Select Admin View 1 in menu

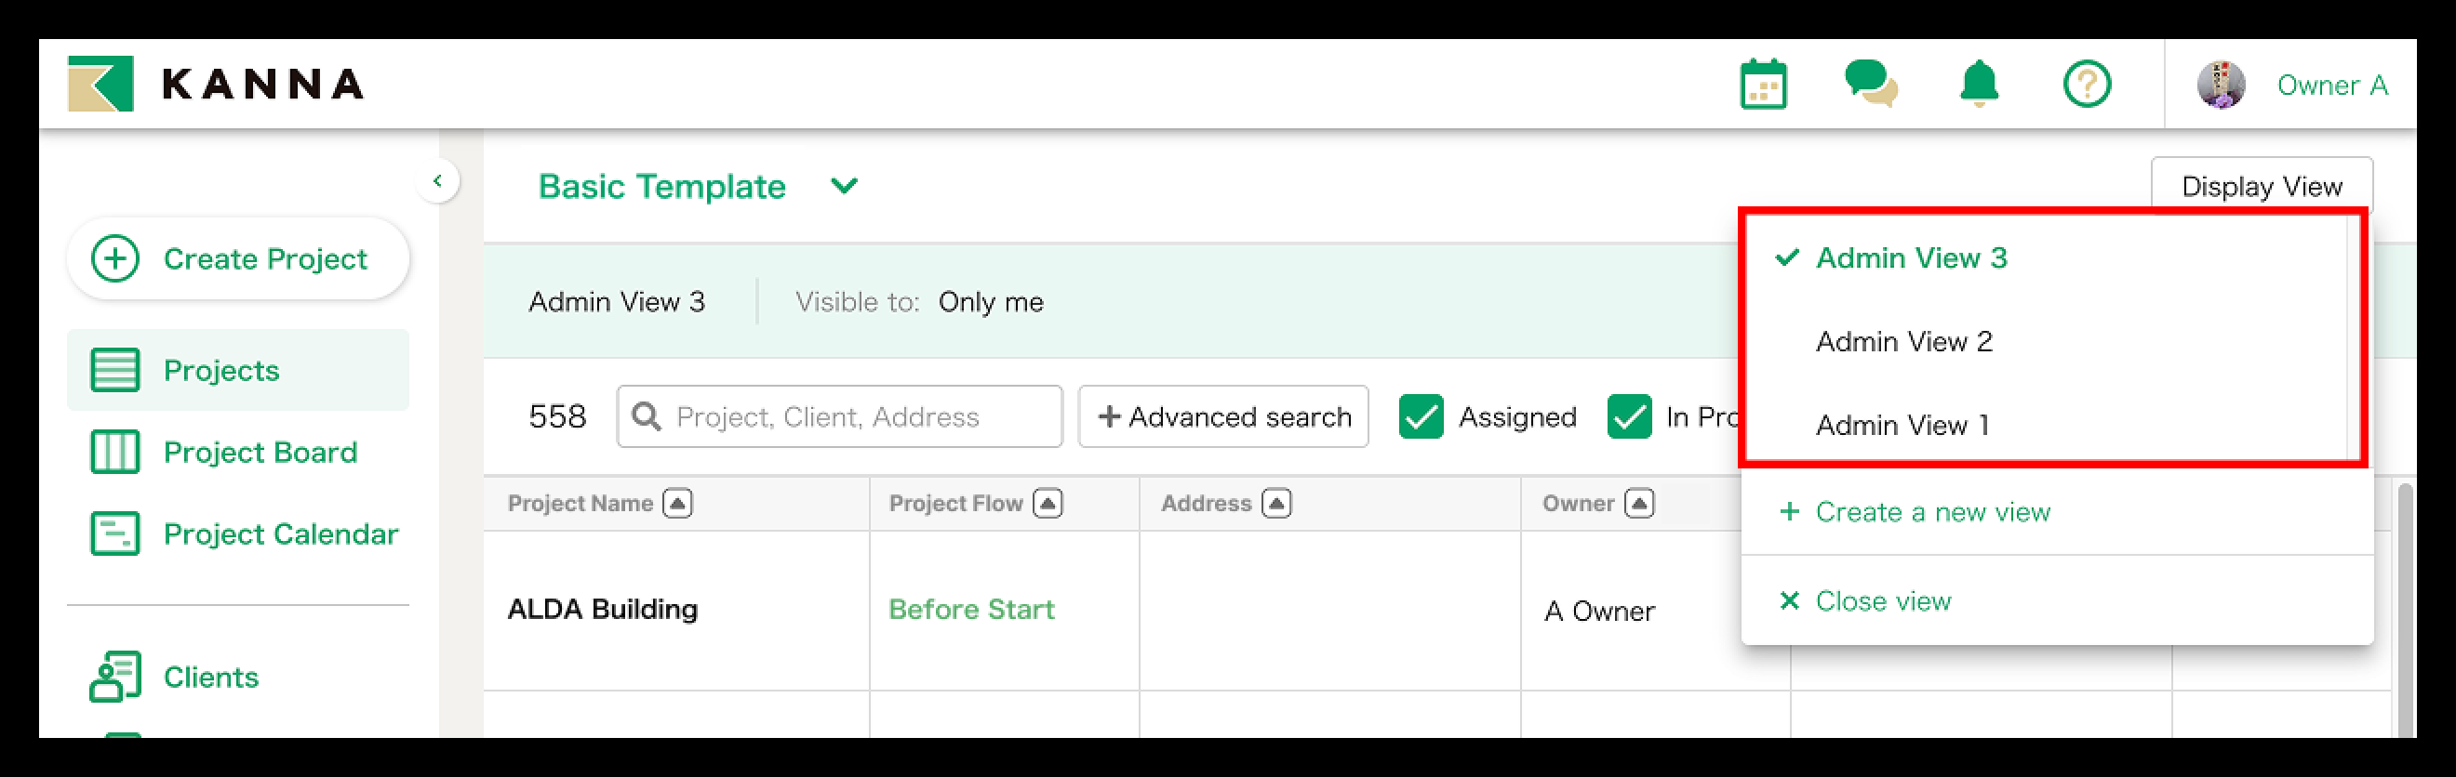[x=1902, y=426]
